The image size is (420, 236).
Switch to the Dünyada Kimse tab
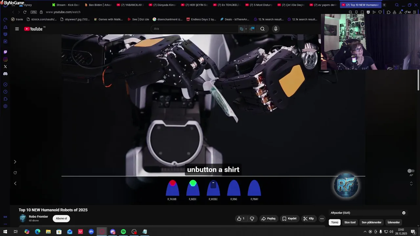point(162,5)
